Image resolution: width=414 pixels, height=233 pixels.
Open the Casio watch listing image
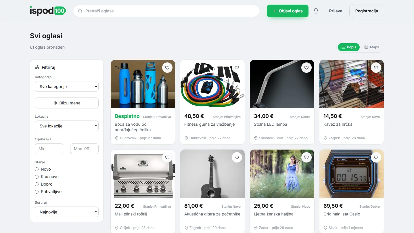pos(352,174)
